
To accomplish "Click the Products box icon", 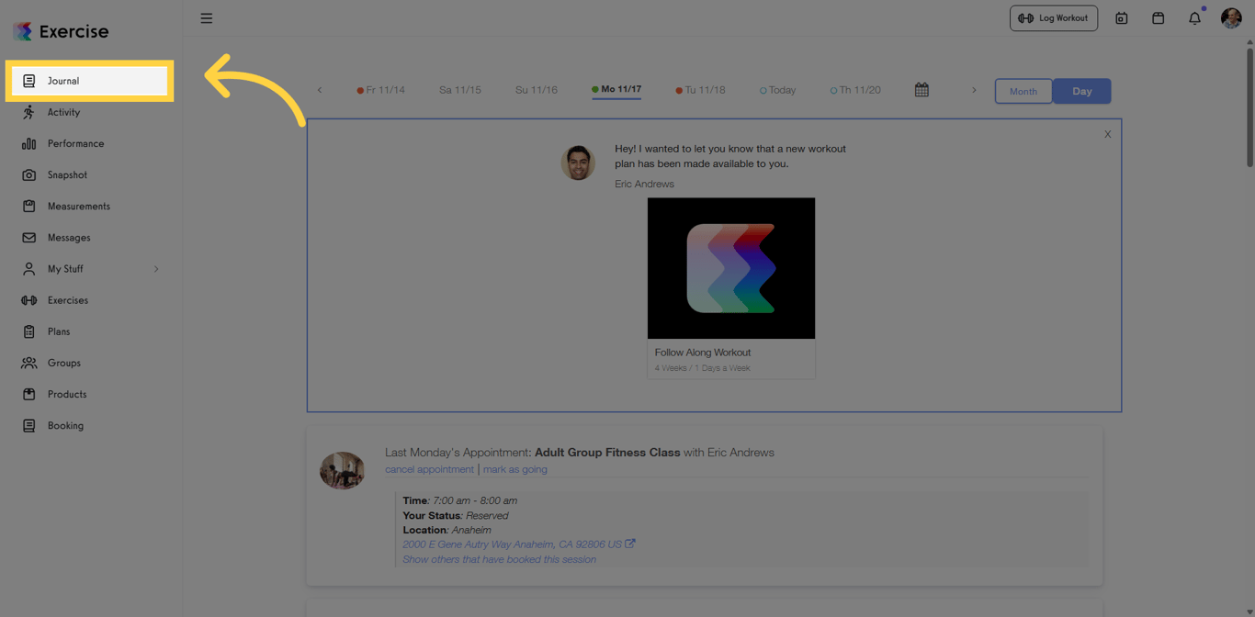I will click(29, 394).
